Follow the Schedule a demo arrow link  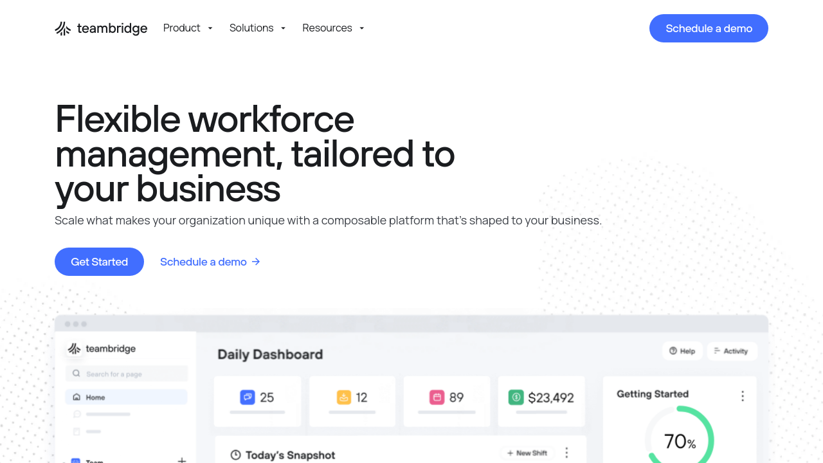[210, 262]
